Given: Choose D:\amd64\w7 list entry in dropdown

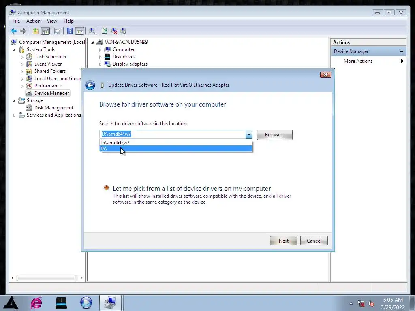Looking at the screenshot, I should (x=176, y=143).
